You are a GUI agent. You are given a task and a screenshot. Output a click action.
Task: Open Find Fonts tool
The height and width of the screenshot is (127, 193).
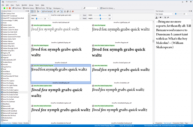[x=17, y=8]
